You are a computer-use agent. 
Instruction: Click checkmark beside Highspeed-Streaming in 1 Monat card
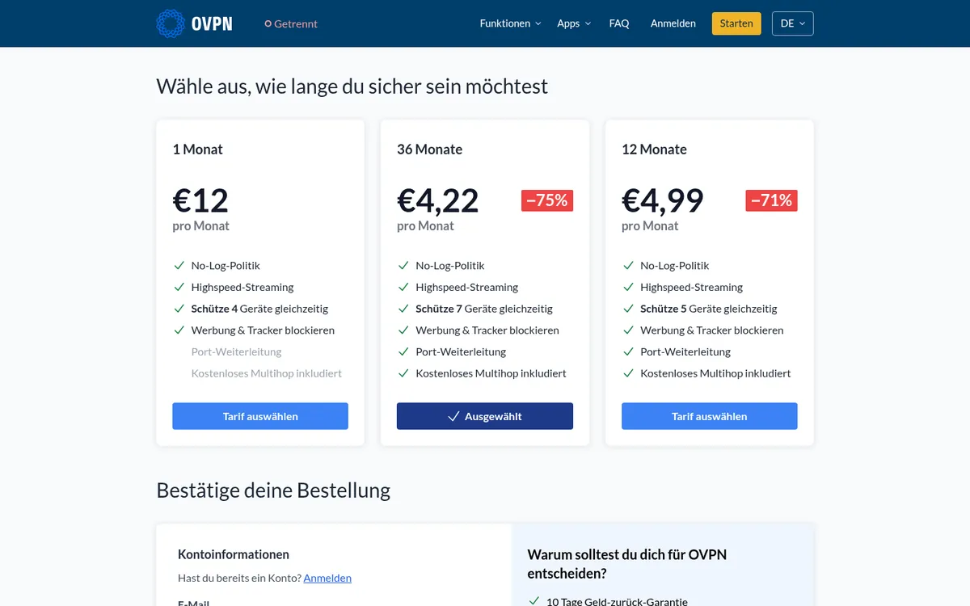(179, 287)
